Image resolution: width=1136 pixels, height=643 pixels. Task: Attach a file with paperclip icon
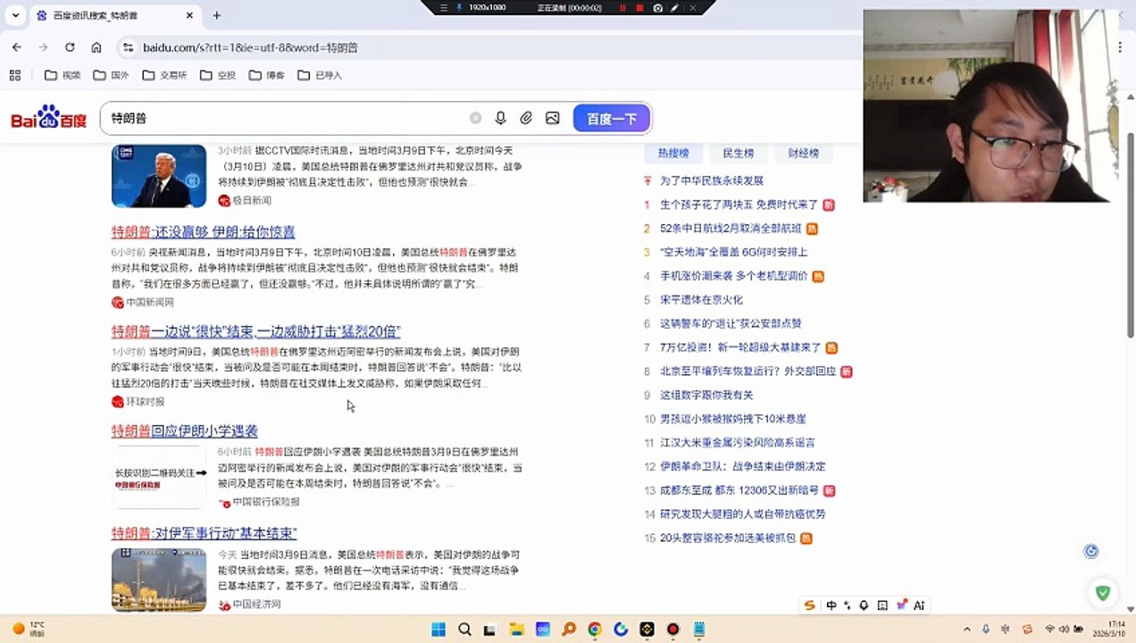click(x=526, y=118)
